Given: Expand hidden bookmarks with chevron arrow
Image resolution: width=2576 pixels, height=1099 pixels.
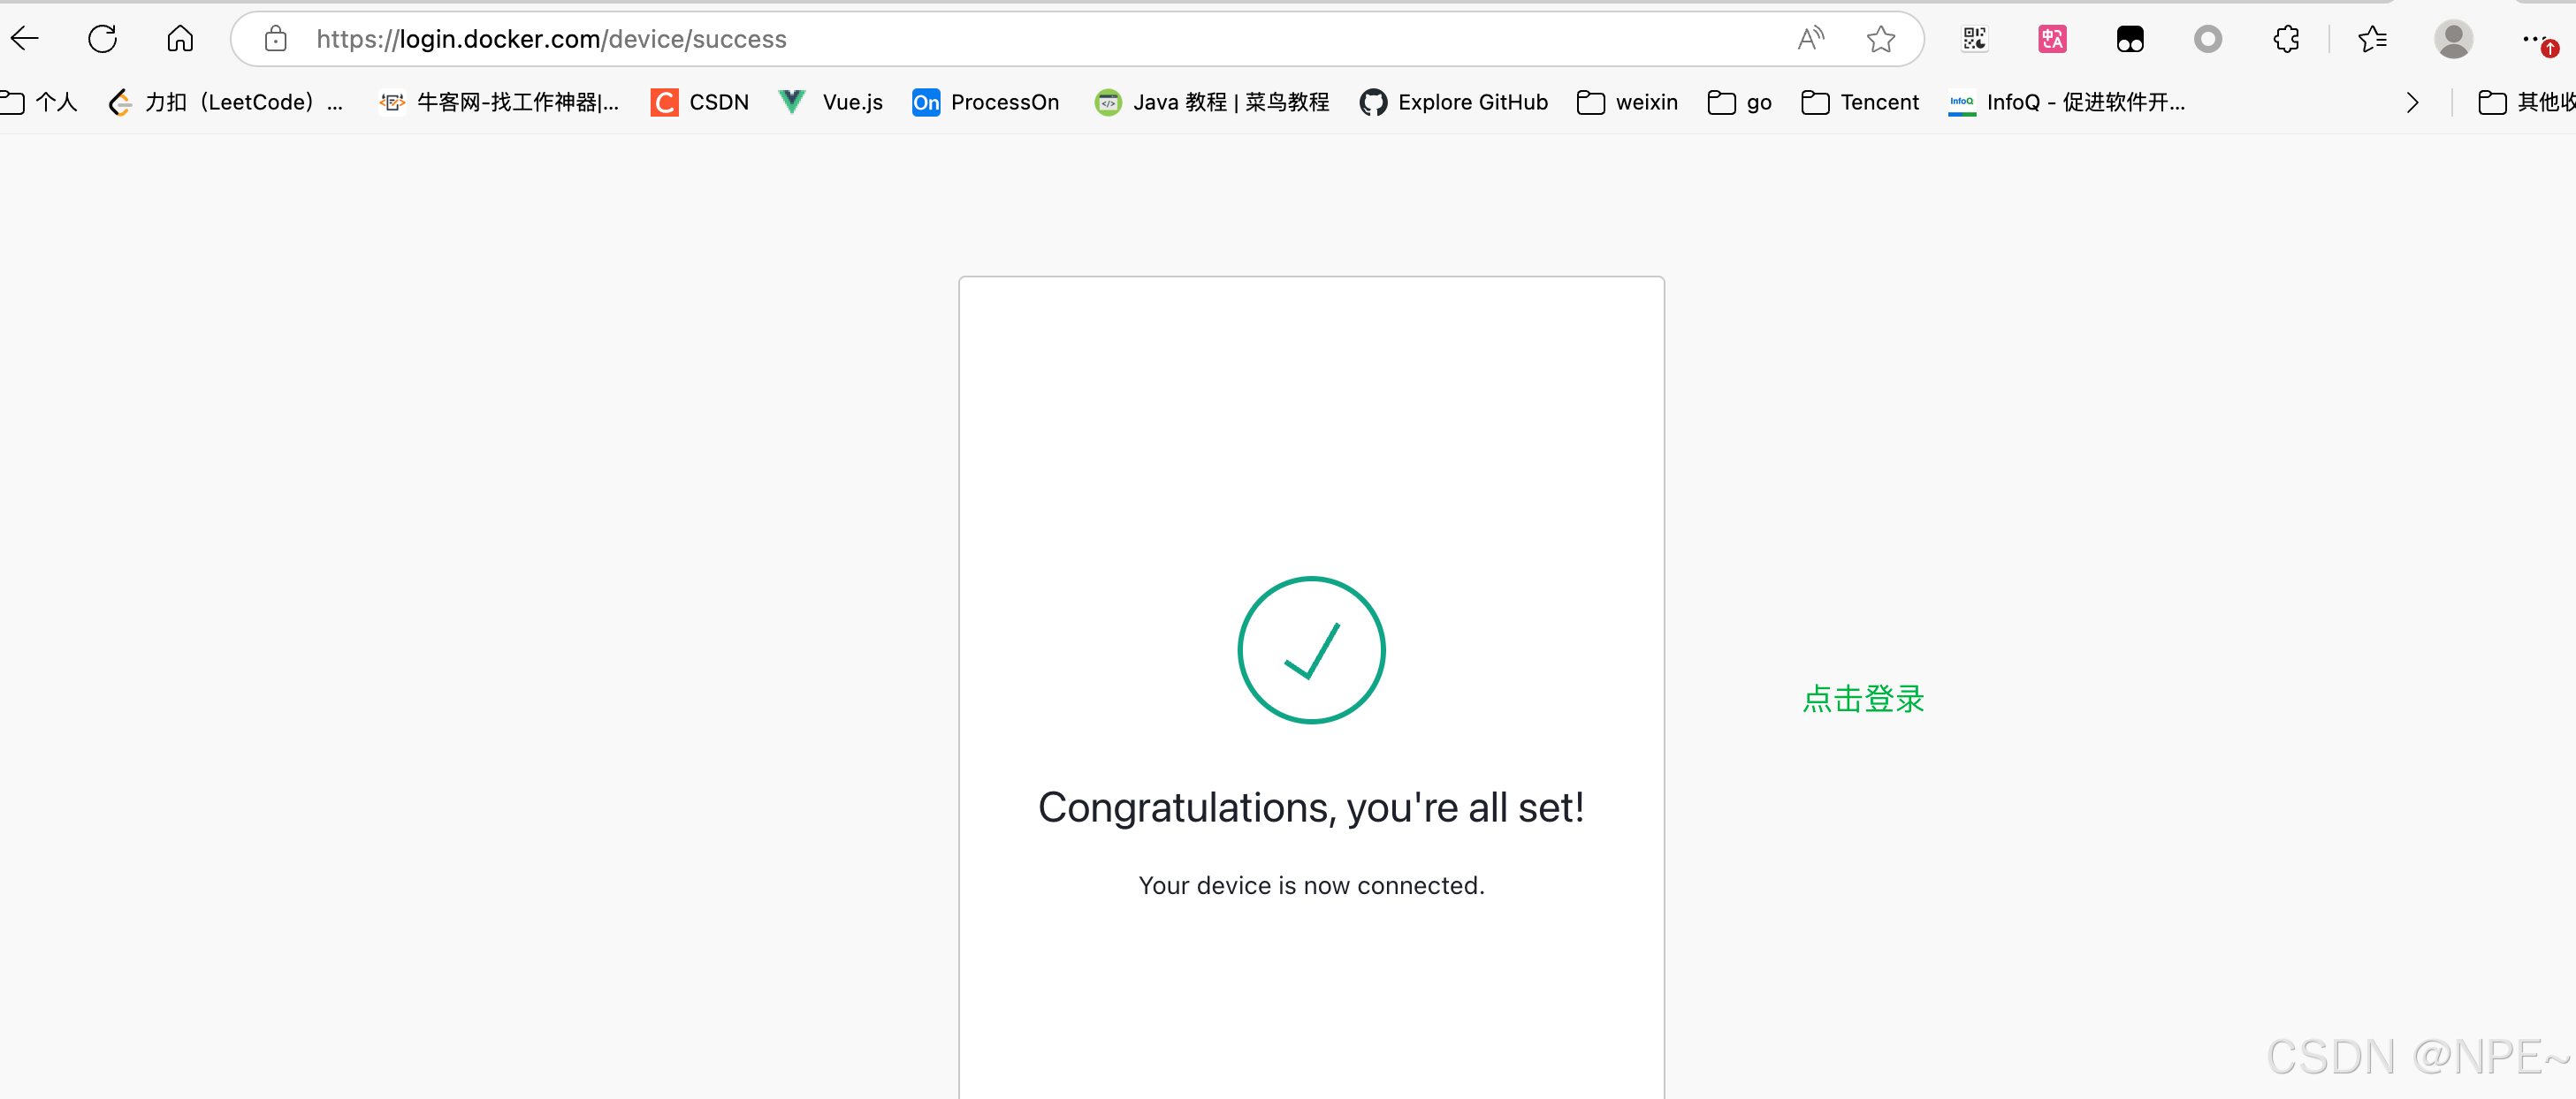Looking at the screenshot, I should coord(2412,102).
